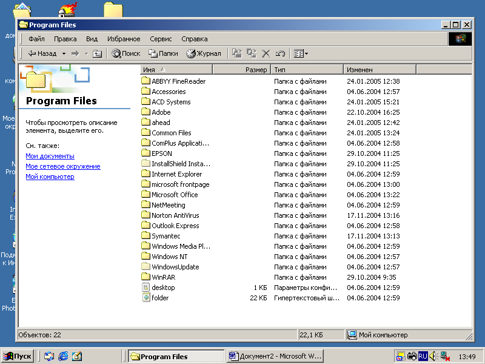Image resolution: width=485 pixels, height=364 pixels.
Task: Click the Пуск start button
Action: 18,356
